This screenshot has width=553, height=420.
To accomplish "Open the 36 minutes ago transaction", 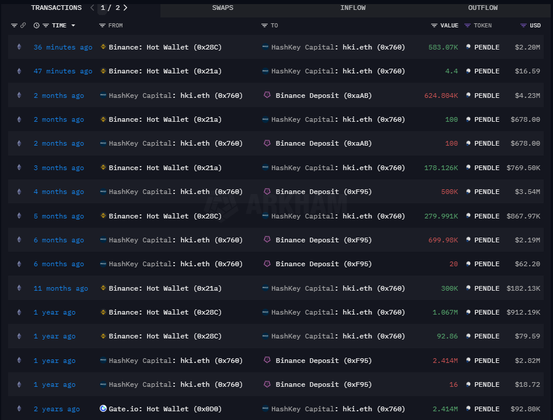I will click(x=63, y=47).
